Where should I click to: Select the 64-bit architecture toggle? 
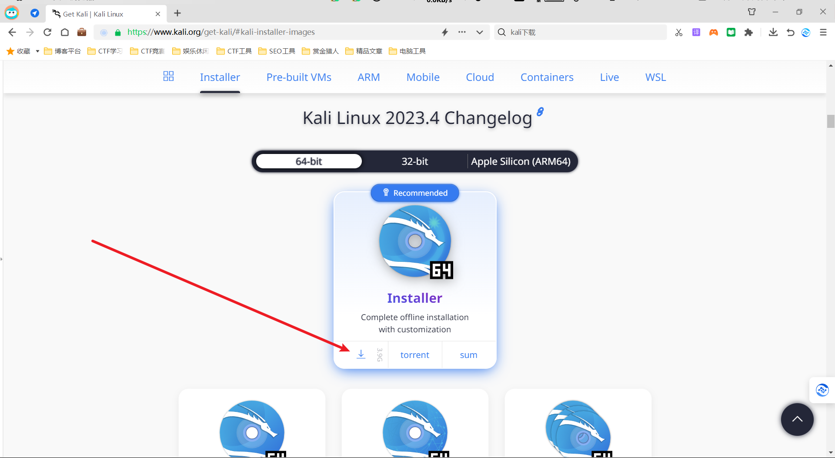[x=309, y=161]
